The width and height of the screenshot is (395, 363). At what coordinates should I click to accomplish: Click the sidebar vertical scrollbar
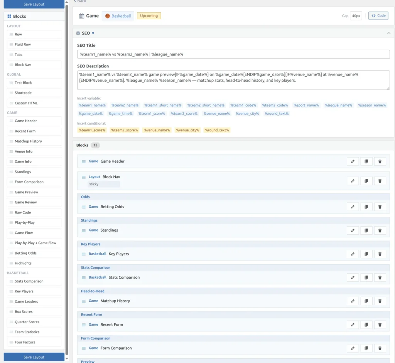coord(67,180)
